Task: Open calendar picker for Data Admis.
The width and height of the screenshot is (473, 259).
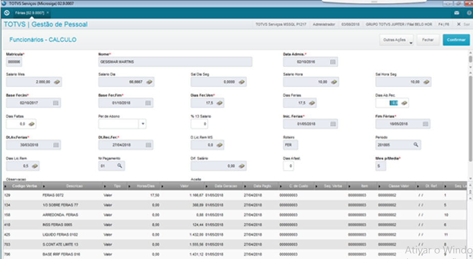Action: [332, 62]
